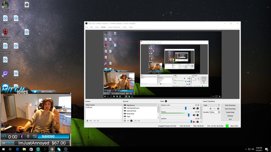Image resolution: width=271 pixels, height=152 pixels.
Task: Open source properties gear in Sources panel
Action: tap(131, 121)
